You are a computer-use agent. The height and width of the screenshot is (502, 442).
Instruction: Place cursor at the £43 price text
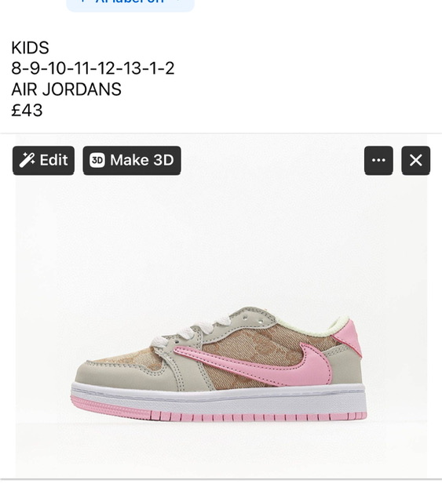point(27,110)
